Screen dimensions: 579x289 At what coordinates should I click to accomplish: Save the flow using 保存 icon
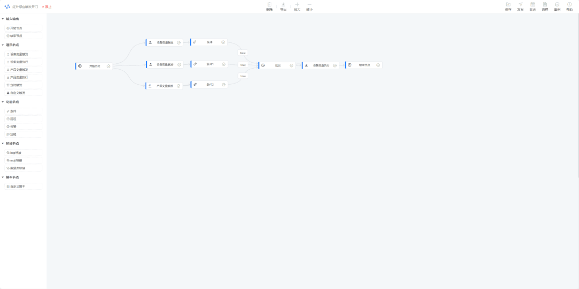[508, 4]
